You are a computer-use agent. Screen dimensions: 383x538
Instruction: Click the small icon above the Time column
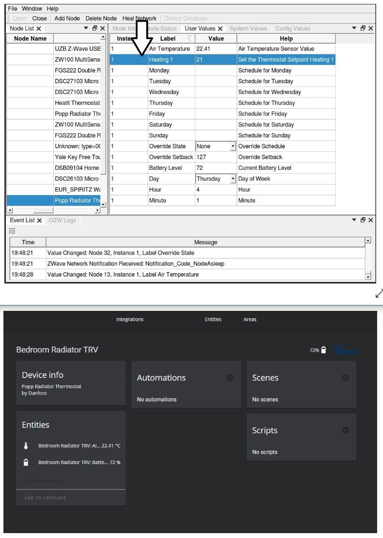pos(13,232)
